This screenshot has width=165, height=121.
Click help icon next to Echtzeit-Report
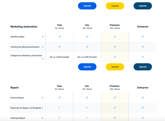coord(43,98)
